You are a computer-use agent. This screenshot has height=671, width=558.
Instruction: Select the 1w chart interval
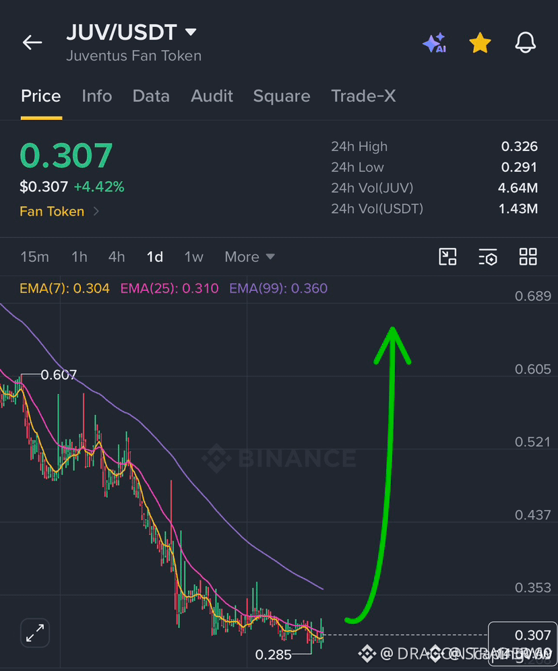coord(194,257)
